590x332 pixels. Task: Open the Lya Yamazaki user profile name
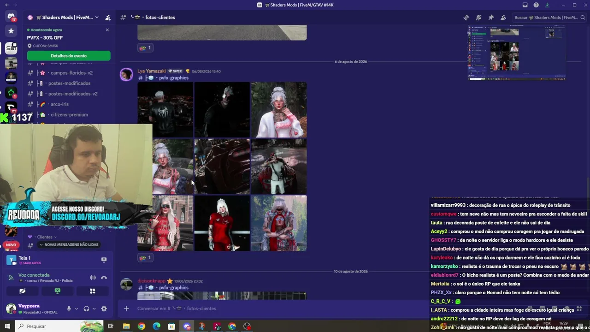152,71
